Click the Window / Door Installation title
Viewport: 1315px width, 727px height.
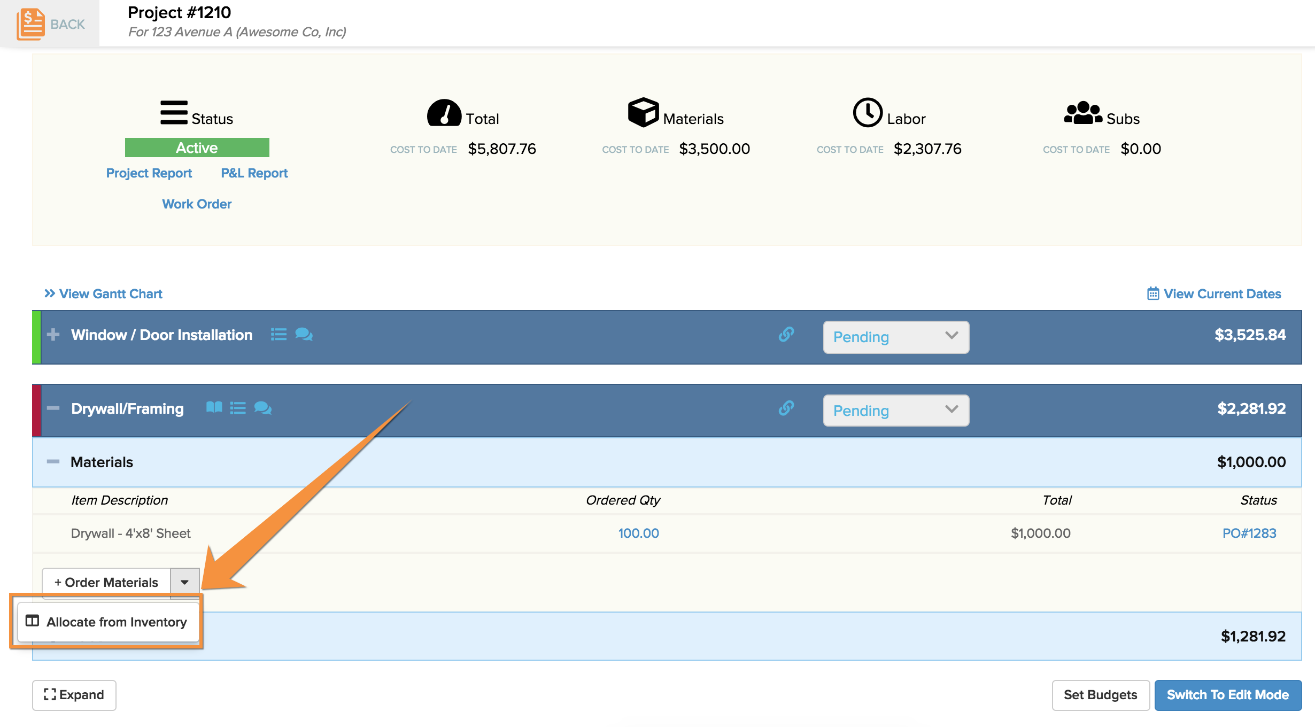coord(161,335)
